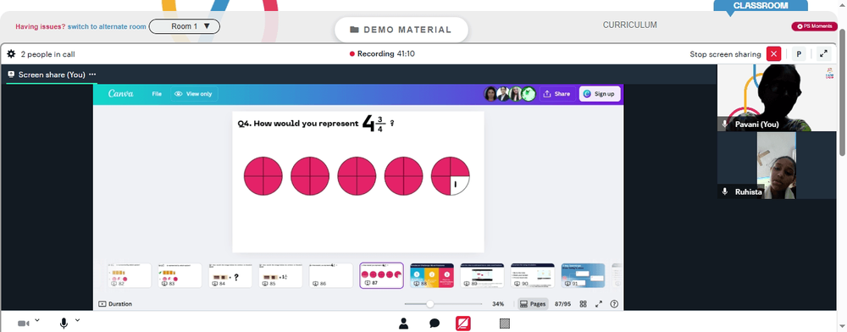The image size is (847, 332).
Task: Click the green collaborator avatar in Canva
Action: tap(529, 94)
